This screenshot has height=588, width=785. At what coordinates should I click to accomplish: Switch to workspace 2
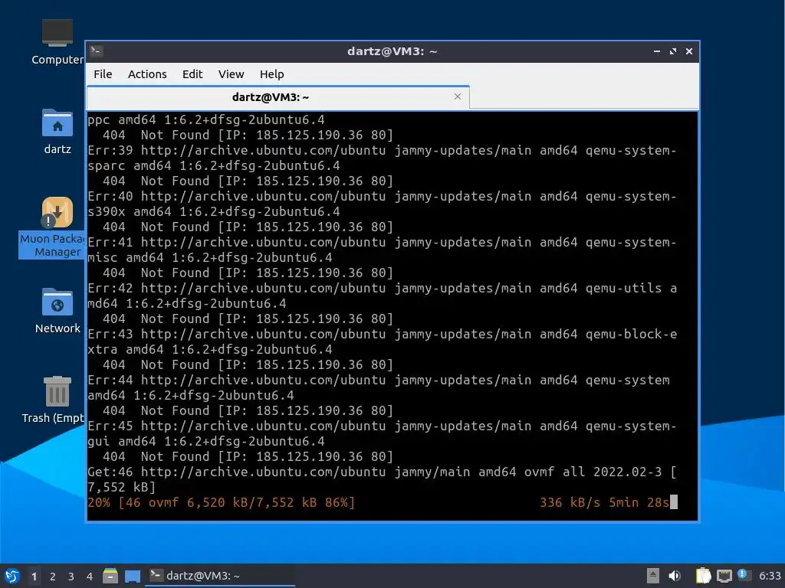[53, 577]
